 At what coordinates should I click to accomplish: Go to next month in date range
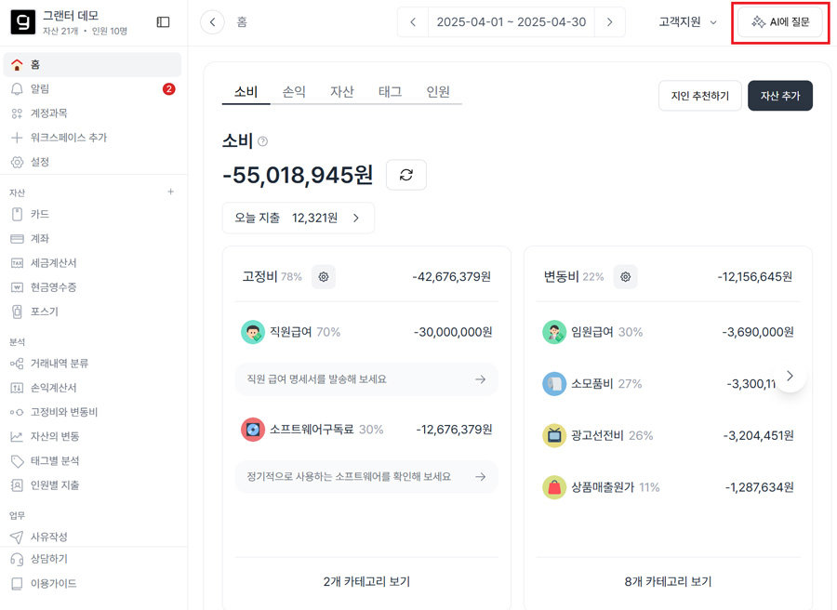[609, 22]
